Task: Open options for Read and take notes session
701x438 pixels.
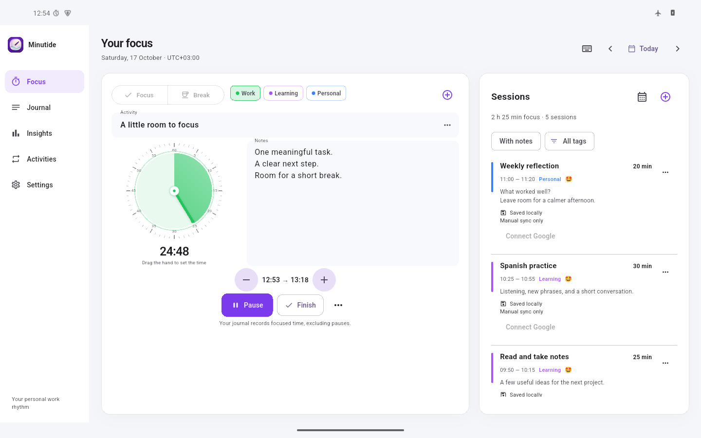Action: point(665,363)
